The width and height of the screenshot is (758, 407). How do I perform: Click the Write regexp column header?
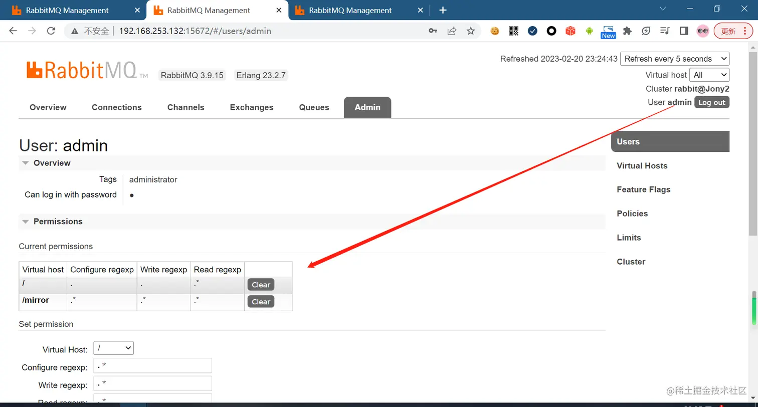click(163, 270)
